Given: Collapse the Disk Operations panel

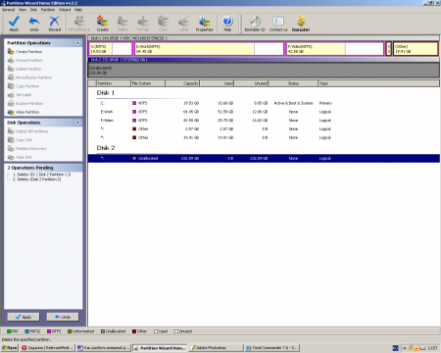Looking at the screenshot, I should pos(78,123).
